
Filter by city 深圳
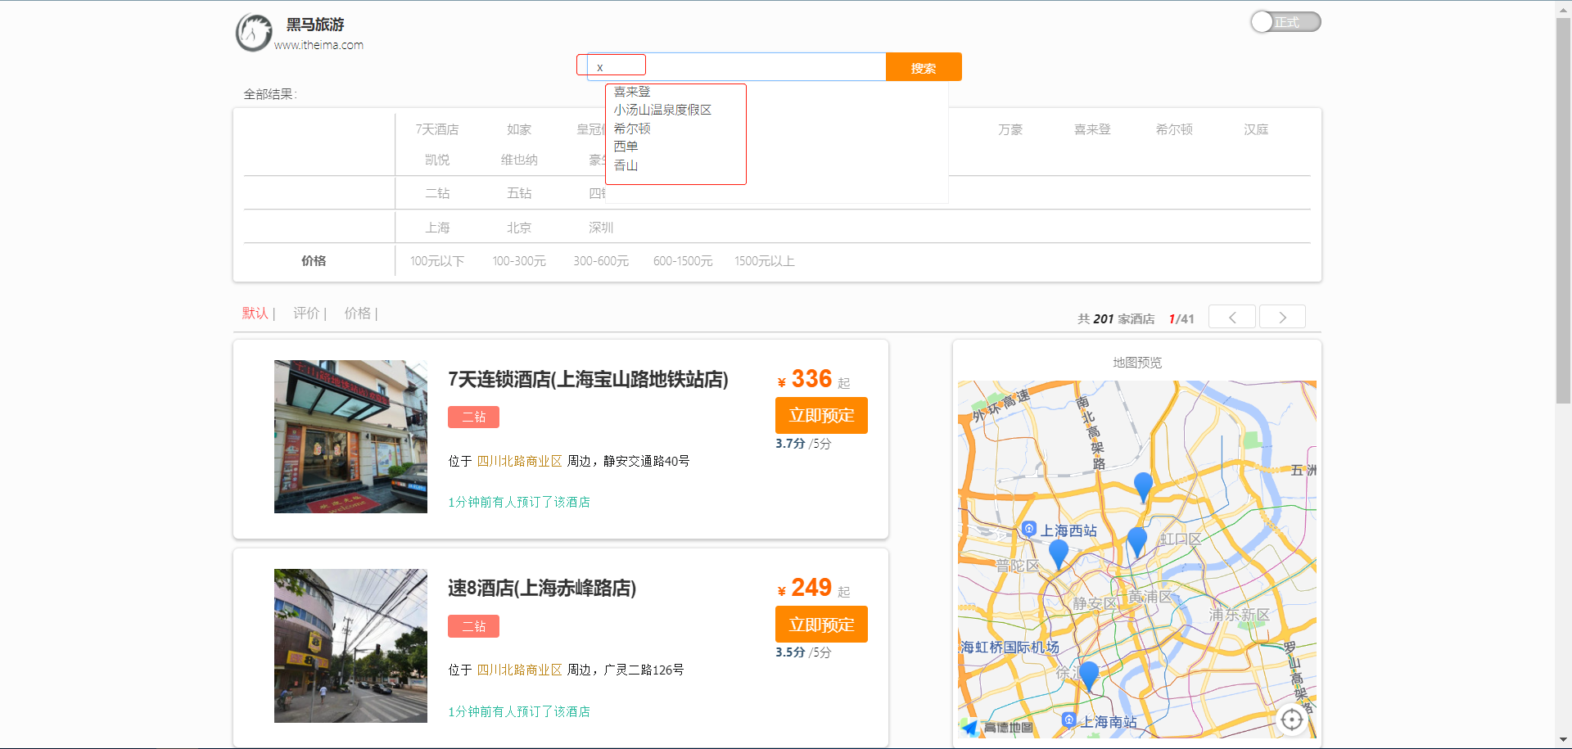pos(601,228)
